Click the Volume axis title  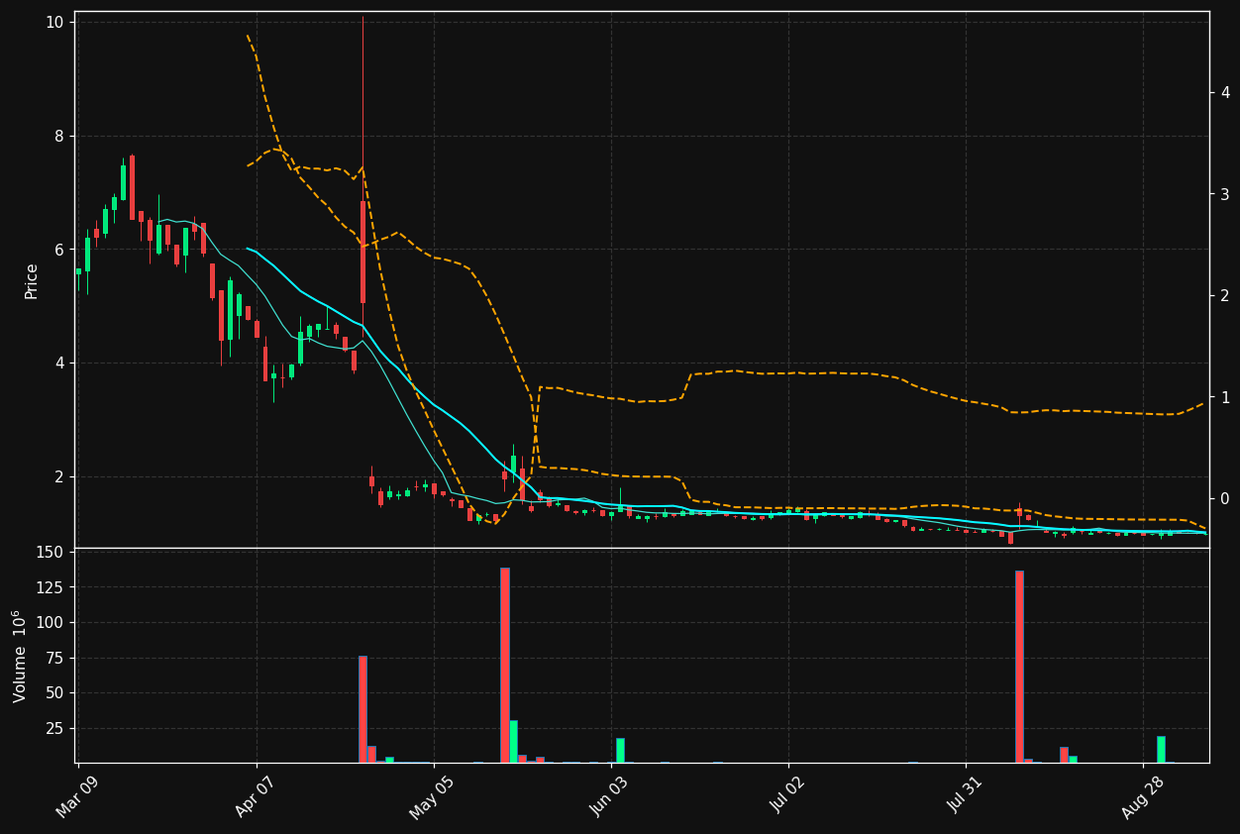pyautogui.click(x=20, y=656)
